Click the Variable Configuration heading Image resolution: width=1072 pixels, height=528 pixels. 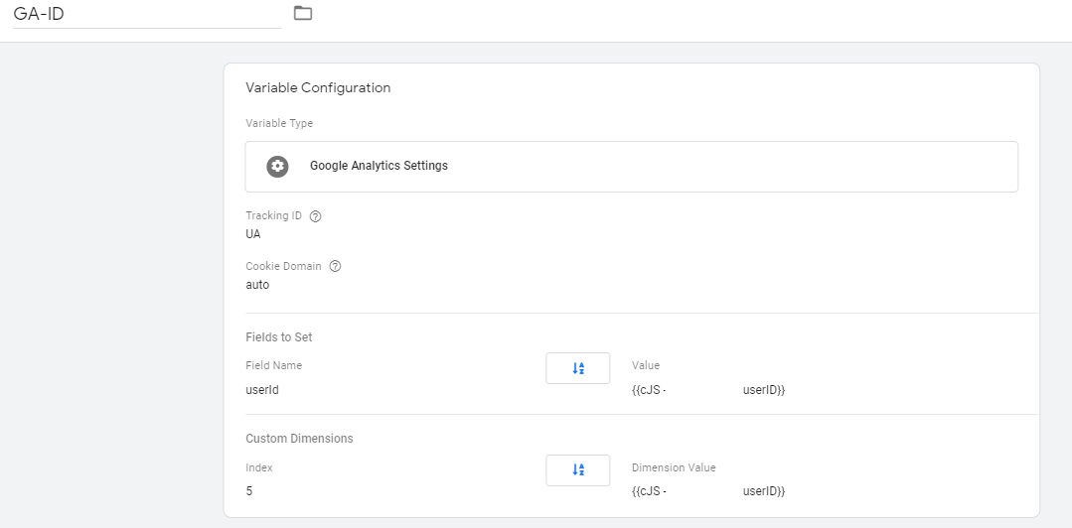tap(318, 87)
